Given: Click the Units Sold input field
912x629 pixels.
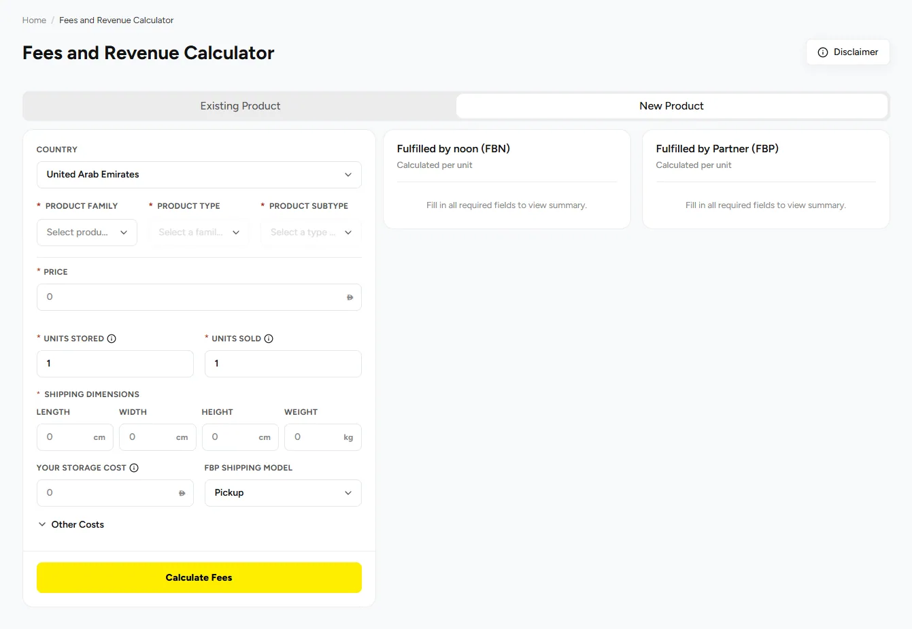Looking at the screenshot, I should [x=283, y=364].
